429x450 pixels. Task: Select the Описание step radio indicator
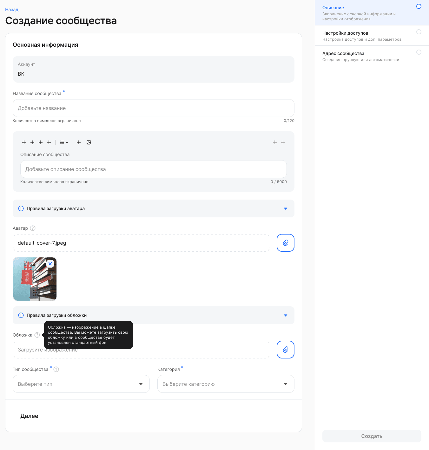pos(419,6)
